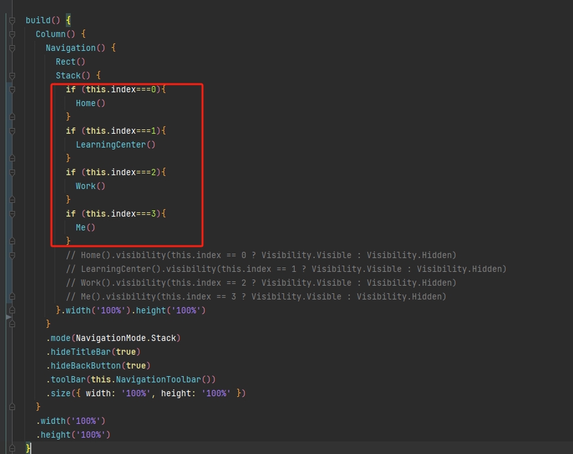Click the commented // Home().visibility line
This screenshot has height=454, width=573.
point(261,255)
